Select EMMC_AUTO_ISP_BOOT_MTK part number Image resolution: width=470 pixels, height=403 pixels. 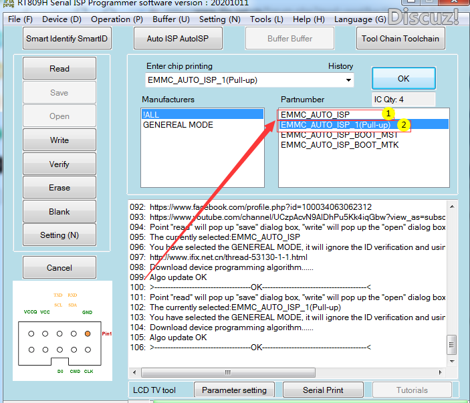click(340, 145)
